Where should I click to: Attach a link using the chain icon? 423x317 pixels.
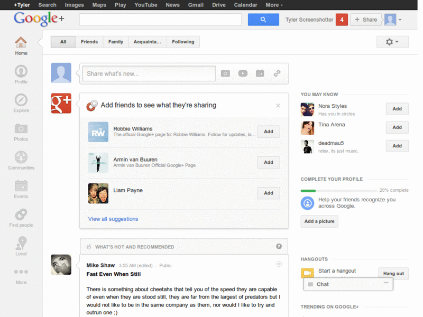[x=277, y=73]
